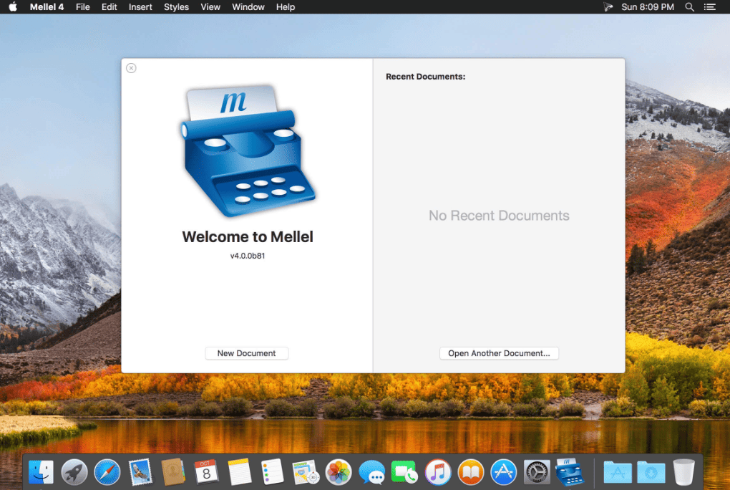Open Messages from the Dock
The height and width of the screenshot is (490, 730).
point(371,472)
